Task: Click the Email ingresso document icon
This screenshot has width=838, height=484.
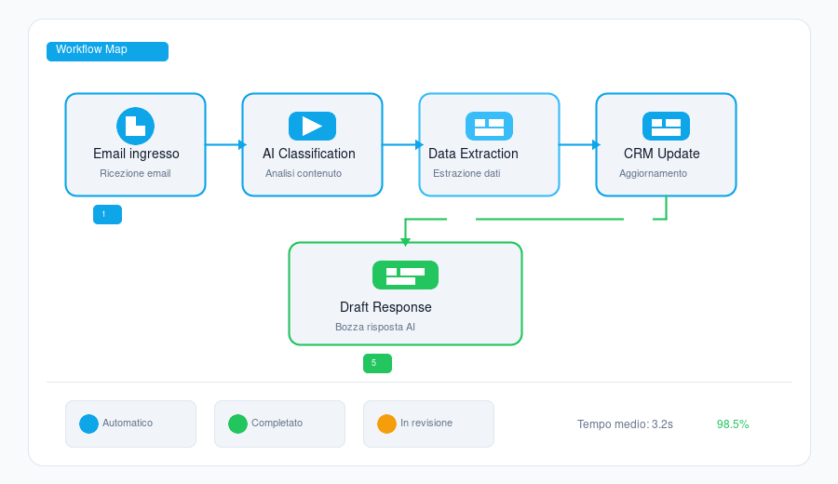Action: 135,126
